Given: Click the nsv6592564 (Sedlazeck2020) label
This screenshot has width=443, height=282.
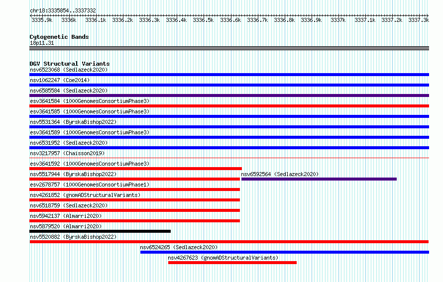Looking at the screenshot, I should (280, 174).
